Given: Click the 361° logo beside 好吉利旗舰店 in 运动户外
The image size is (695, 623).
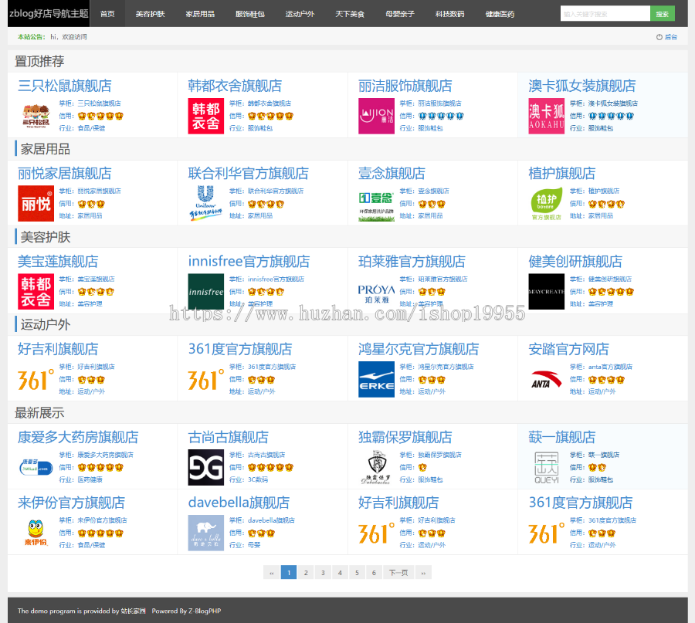Looking at the screenshot, I should click(36, 379).
